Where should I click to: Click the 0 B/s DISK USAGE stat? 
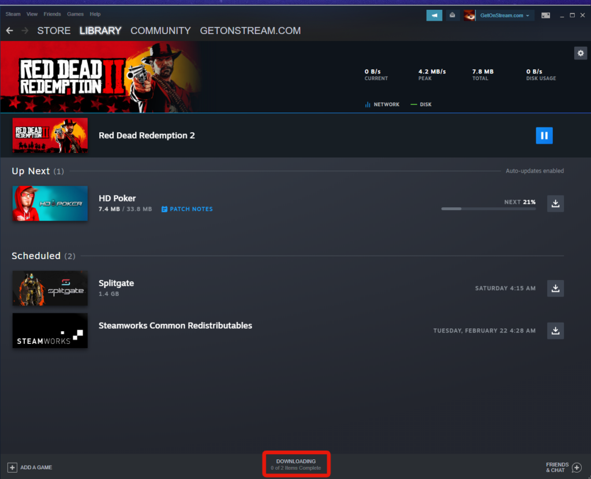(x=541, y=74)
